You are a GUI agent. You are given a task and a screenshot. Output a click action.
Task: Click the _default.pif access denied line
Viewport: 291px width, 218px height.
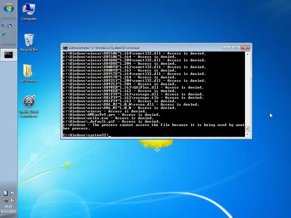coord(112,121)
